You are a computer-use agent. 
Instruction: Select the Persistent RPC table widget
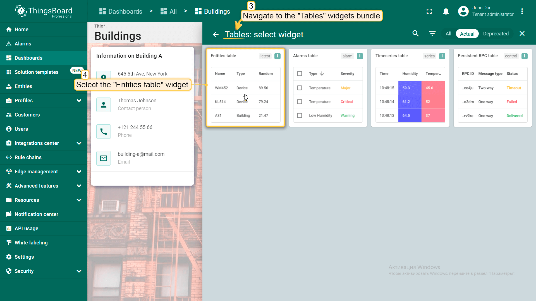492,88
